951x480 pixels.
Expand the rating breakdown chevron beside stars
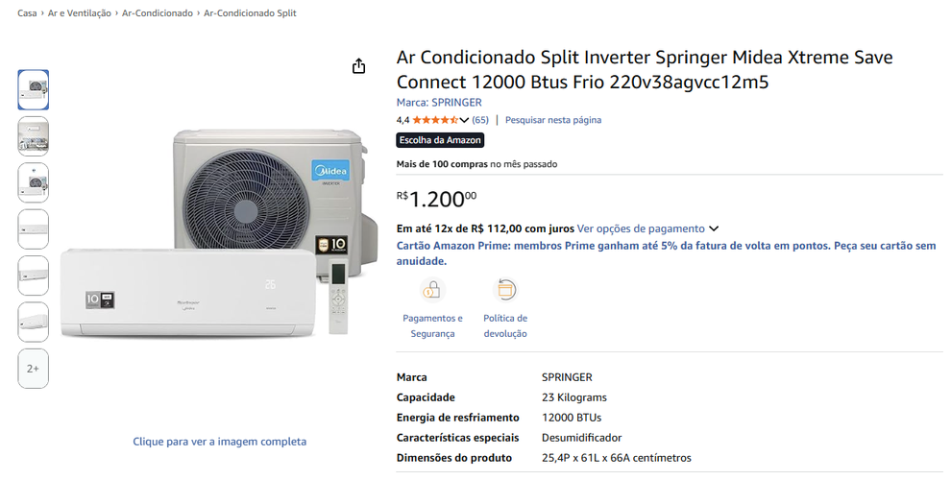pos(464,120)
